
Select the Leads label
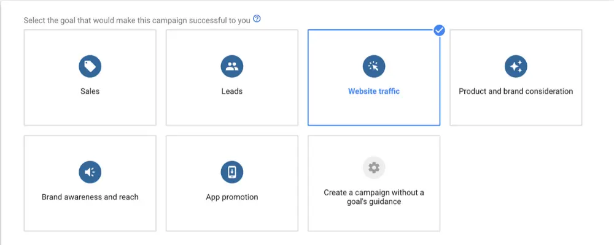coord(232,91)
